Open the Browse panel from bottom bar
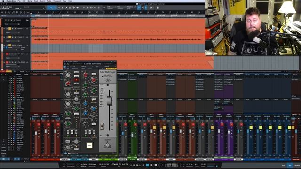Image resolution: width=301 pixels, height=169 pixels. click(297, 165)
